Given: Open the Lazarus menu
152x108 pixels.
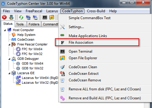Looking at the screenshot, I should (x=52, y=11).
